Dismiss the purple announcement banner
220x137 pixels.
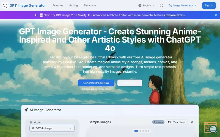[216, 15]
